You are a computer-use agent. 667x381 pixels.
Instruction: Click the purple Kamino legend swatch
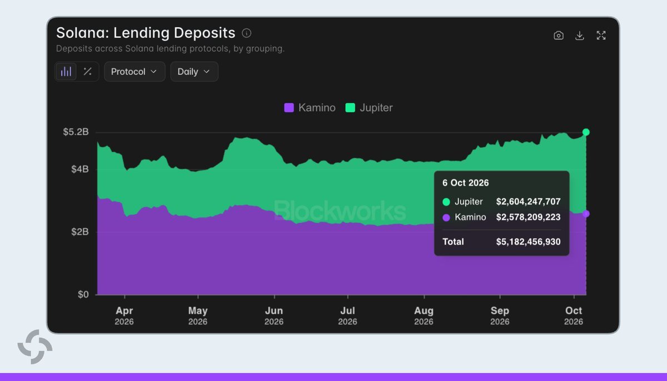(x=289, y=108)
